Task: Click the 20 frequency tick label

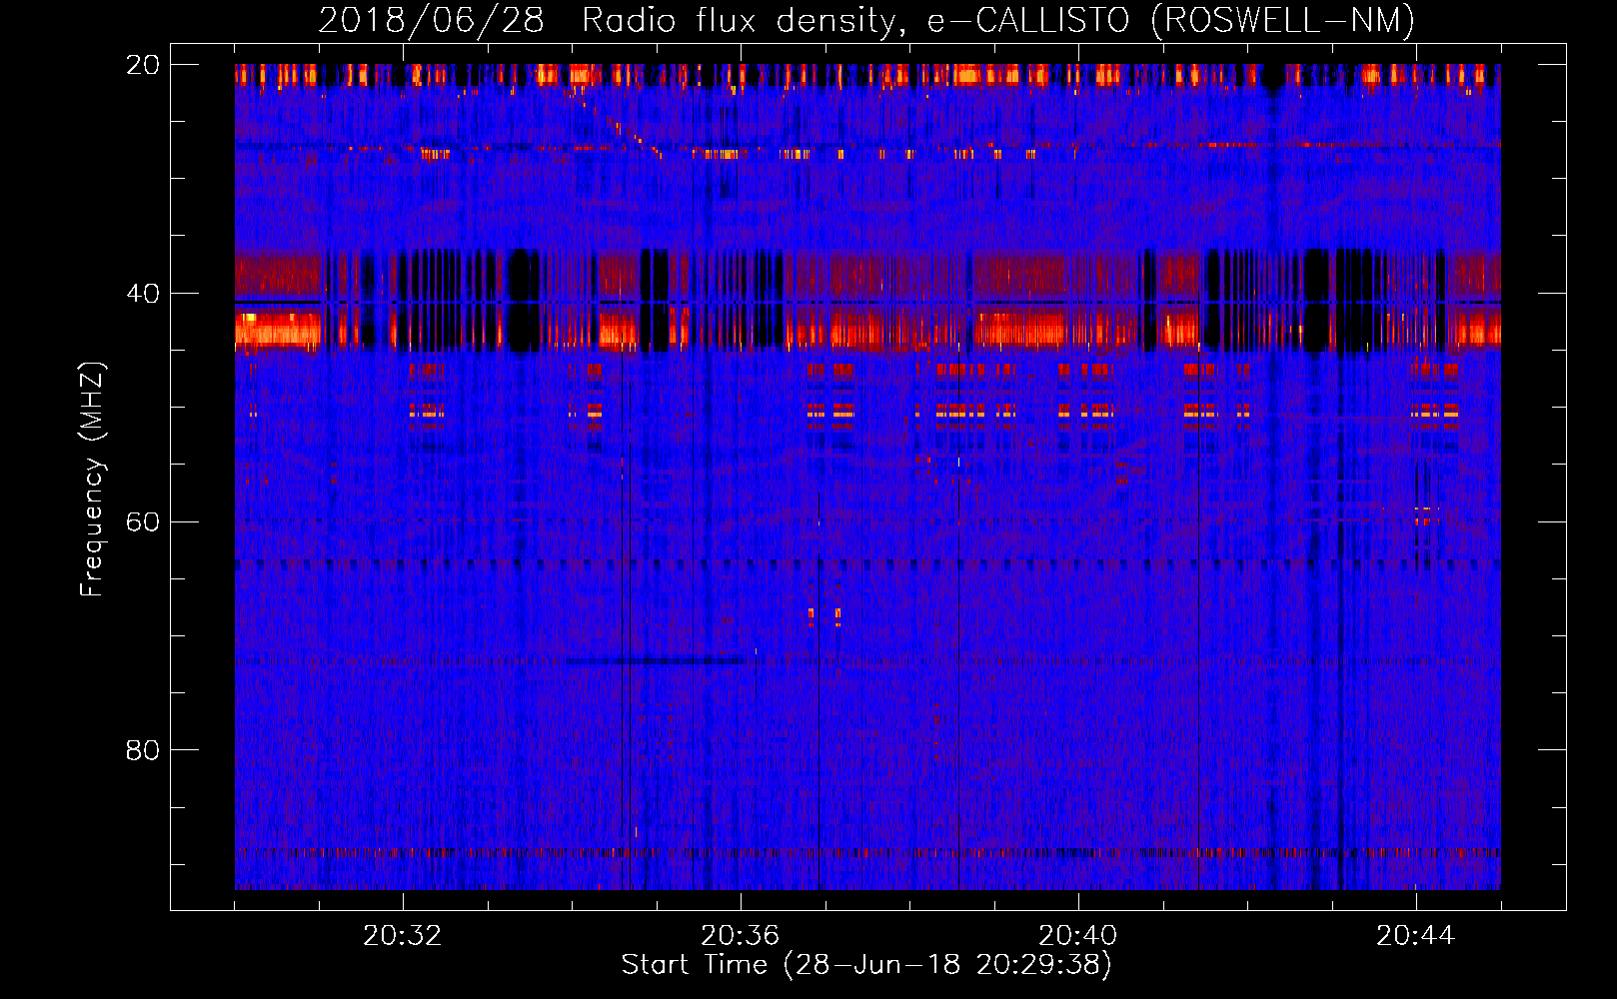Action: (x=143, y=65)
